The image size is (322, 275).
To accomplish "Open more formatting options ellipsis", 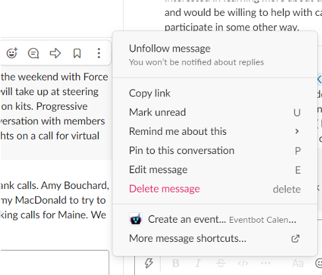I will pyautogui.click(x=266, y=263).
